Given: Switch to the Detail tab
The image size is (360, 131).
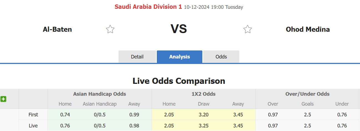Looking at the screenshot, I should [x=137, y=57].
